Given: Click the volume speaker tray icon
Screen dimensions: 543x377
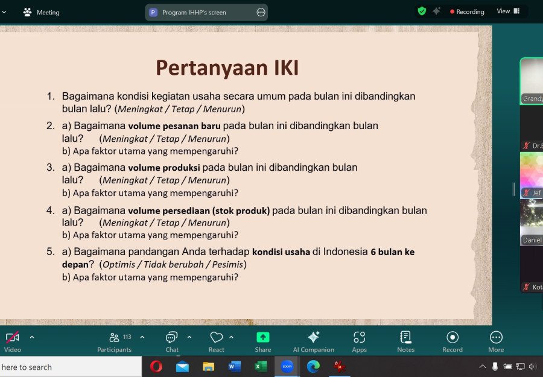Looking at the screenshot, I should point(533,366).
